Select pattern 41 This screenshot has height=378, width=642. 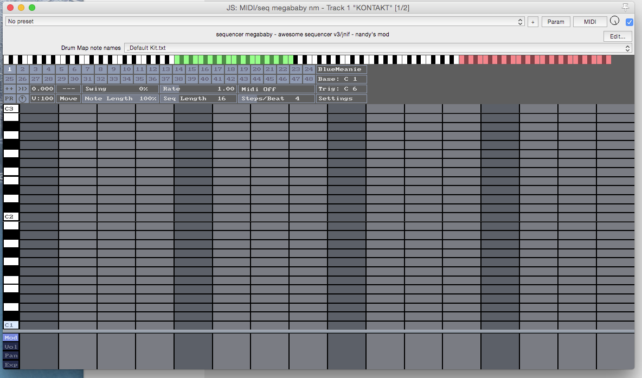coord(218,79)
